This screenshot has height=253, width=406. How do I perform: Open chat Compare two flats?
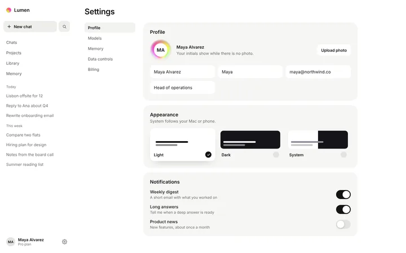tap(23, 135)
